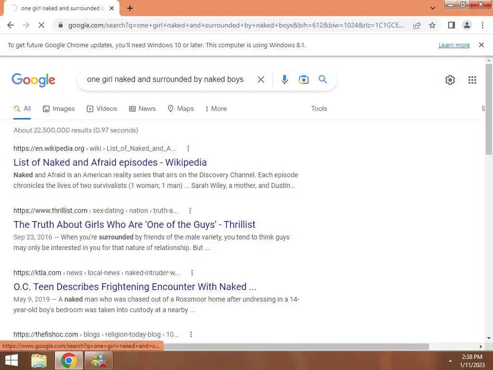The height and width of the screenshot is (370, 493).
Task: Open Chrome's three-dot menu
Action: click(x=482, y=25)
